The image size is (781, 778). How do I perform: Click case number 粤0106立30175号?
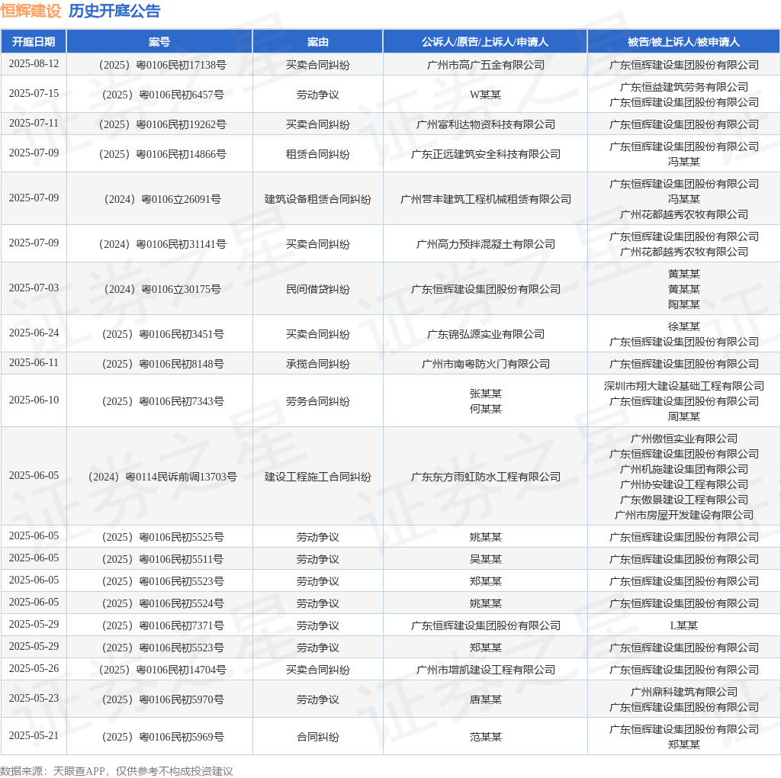click(x=162, y=289)
